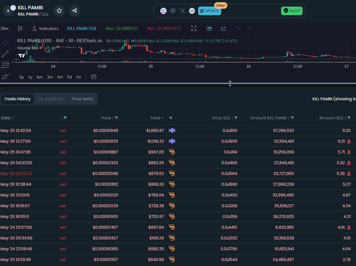Open the horizontal lines drawing tool
Image resolution: width=356 pixels, height=266 pixels.
pos(5,65)
